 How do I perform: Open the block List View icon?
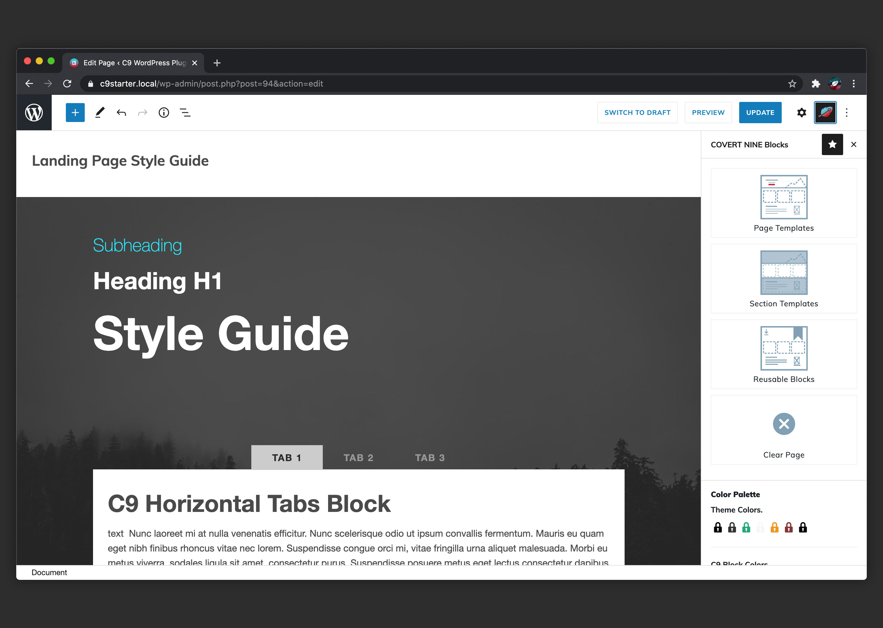185,113
